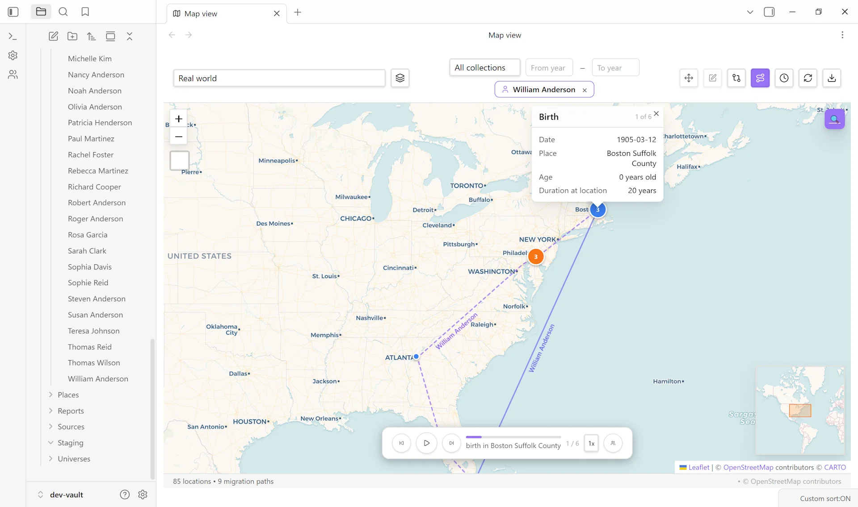Open the three-dot more options menu
This screenshot has height=507, width=858.
[842, 35]
